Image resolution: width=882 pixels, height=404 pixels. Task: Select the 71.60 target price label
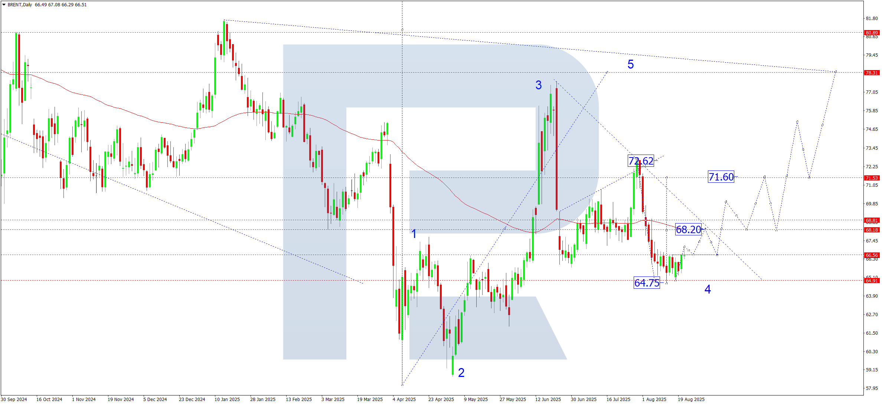[721, 177]
